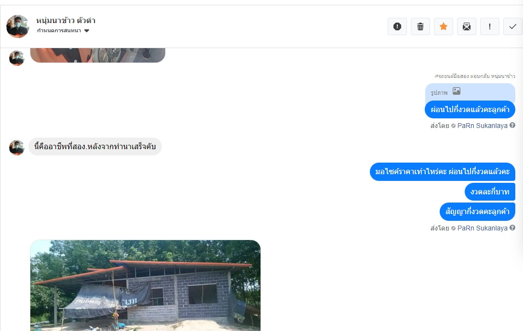
Task: Click the contact name หนุ่มนาข้าว ตัวดำ
Action: coord(65,21)
